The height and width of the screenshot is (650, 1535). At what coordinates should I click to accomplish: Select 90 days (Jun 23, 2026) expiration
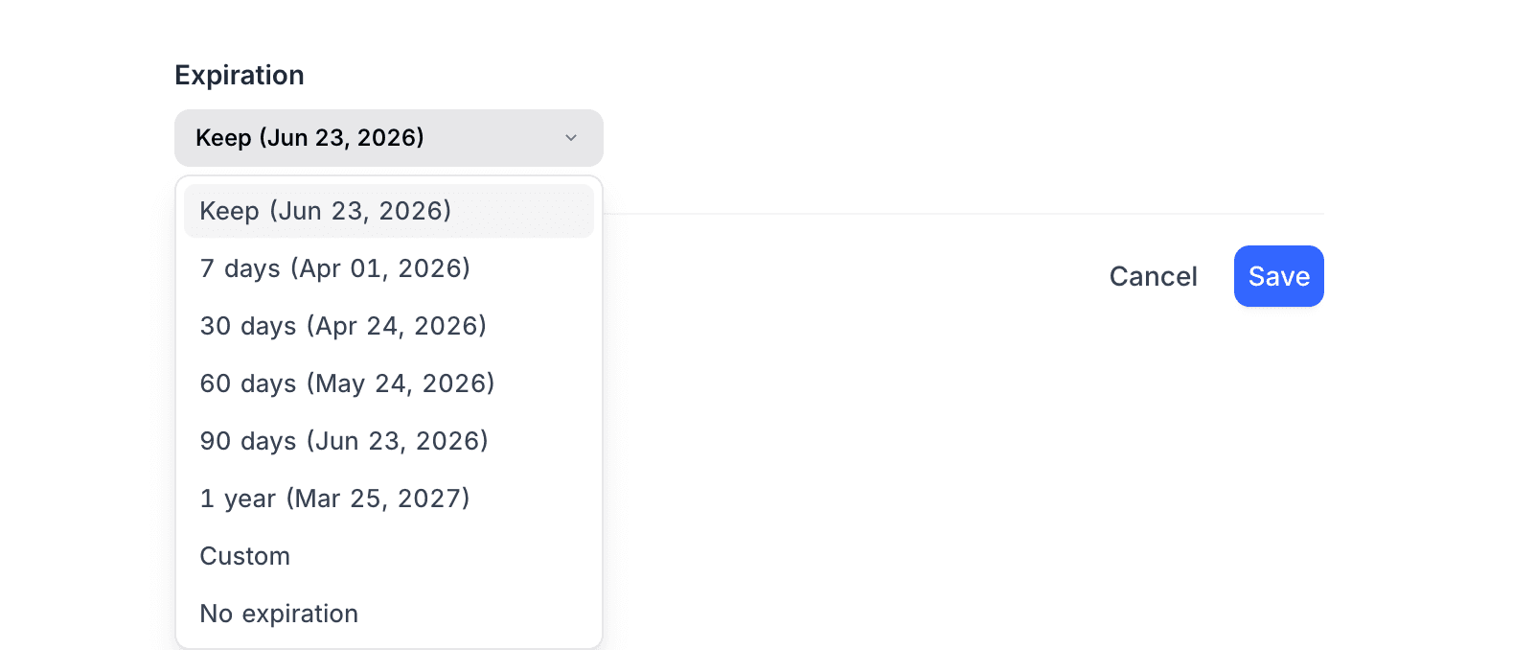(x=343, y=440)
